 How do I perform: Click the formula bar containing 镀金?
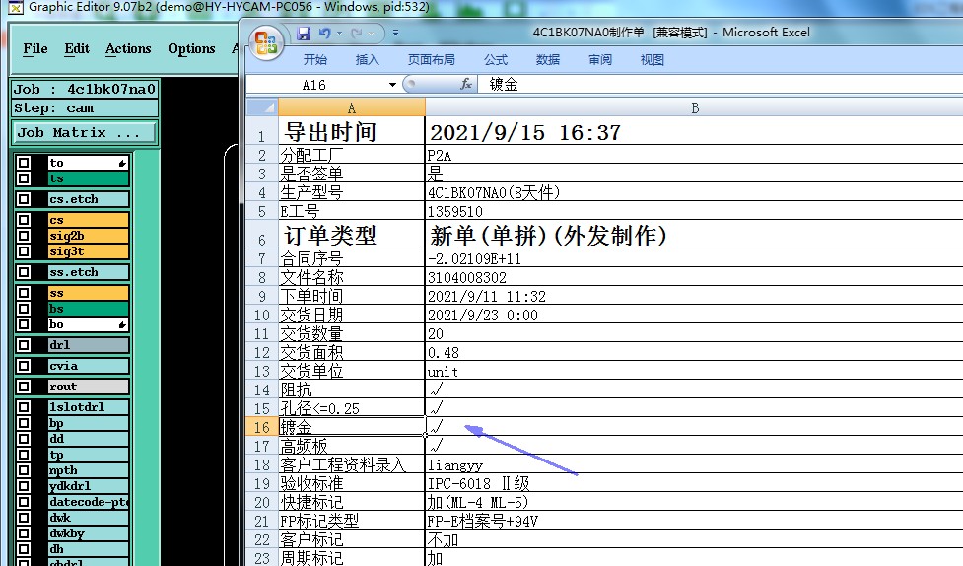[719, 84]
